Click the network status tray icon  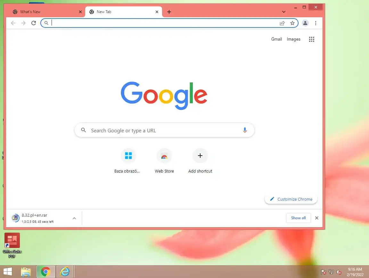coord(331,272)
